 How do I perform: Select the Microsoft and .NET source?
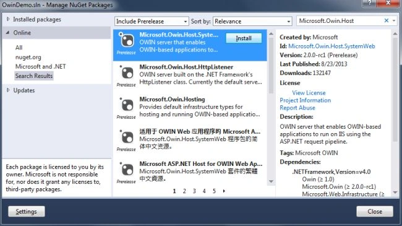(x=40, y=66)
